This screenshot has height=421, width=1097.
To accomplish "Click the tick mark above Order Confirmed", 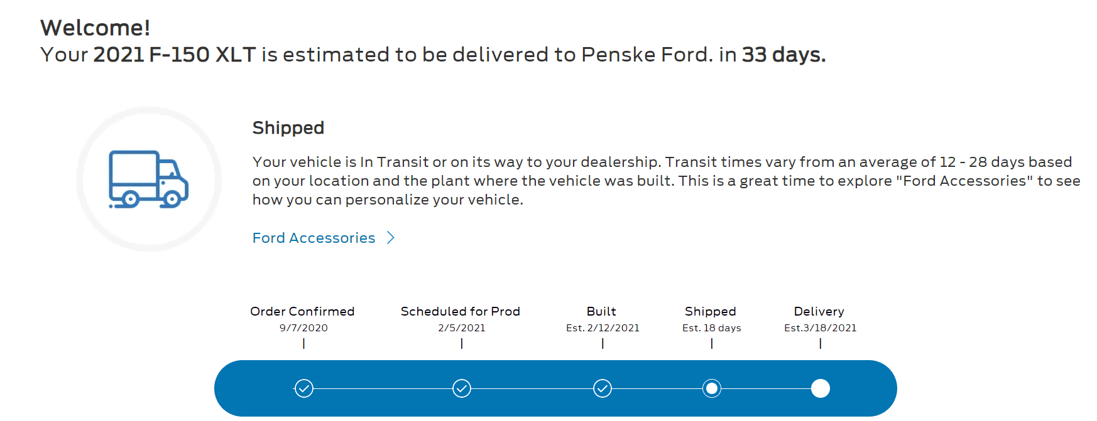I will [x=304, y=344].
